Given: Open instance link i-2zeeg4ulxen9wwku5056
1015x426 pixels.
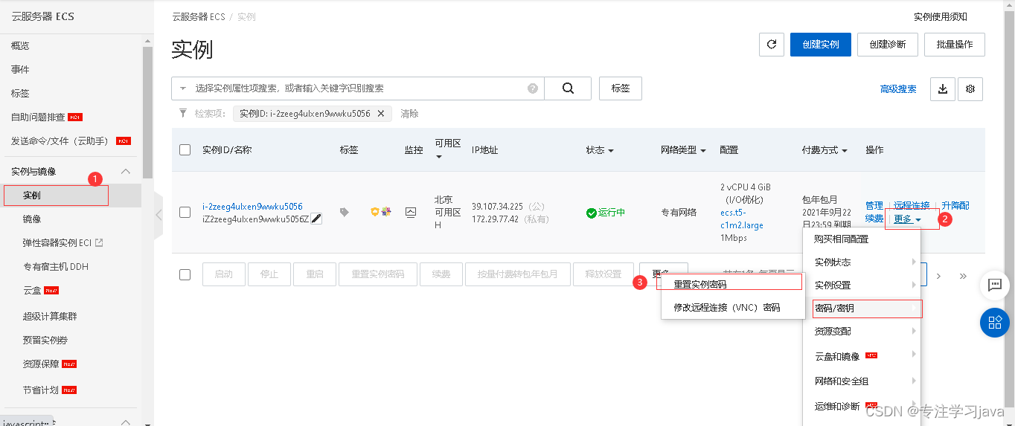Looking at the screenshot, I should tap(252, 207).
